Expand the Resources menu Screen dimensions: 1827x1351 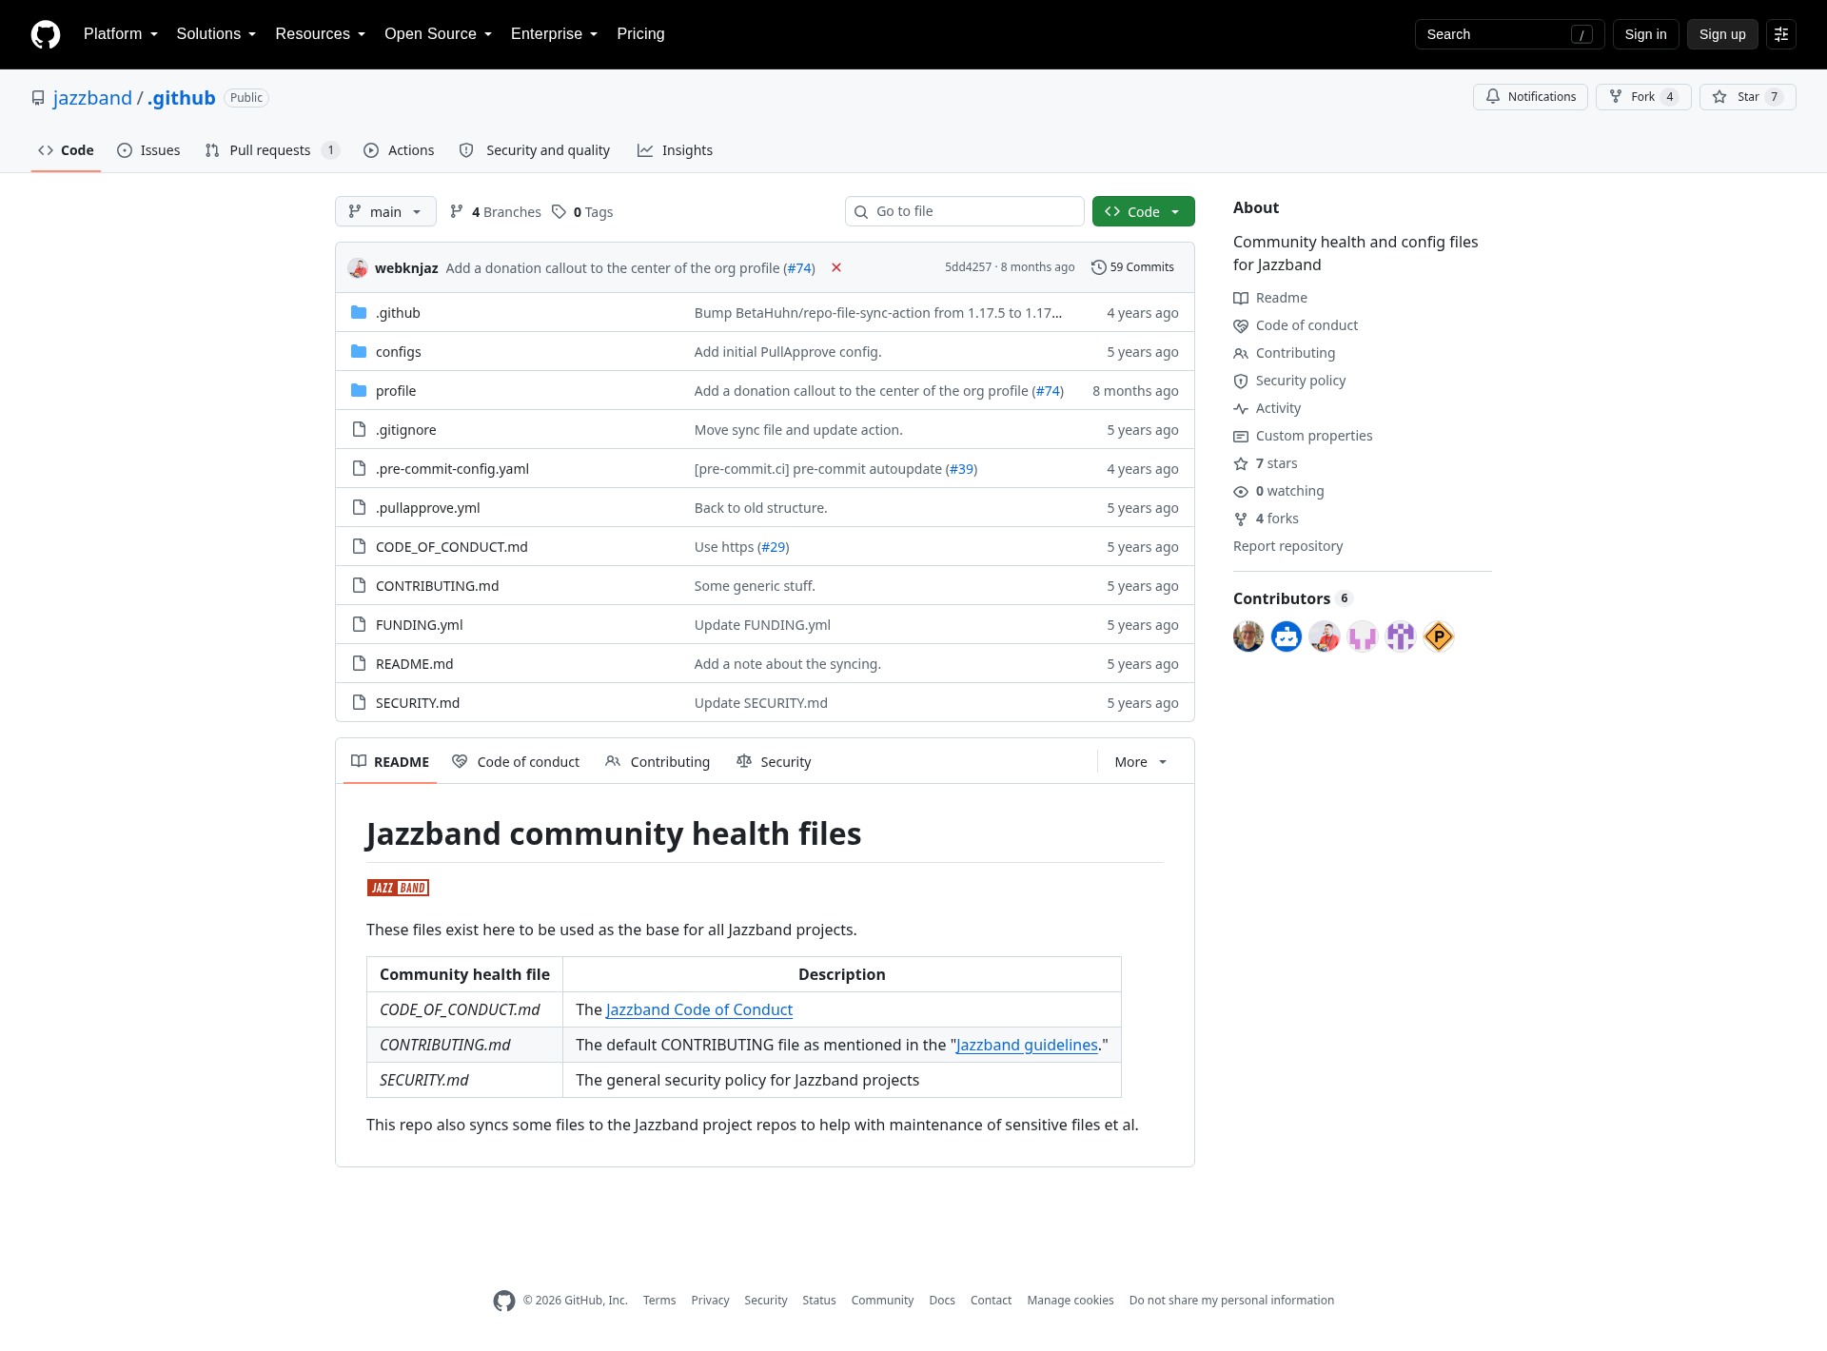pyautogui.click(x=321, y=34)
